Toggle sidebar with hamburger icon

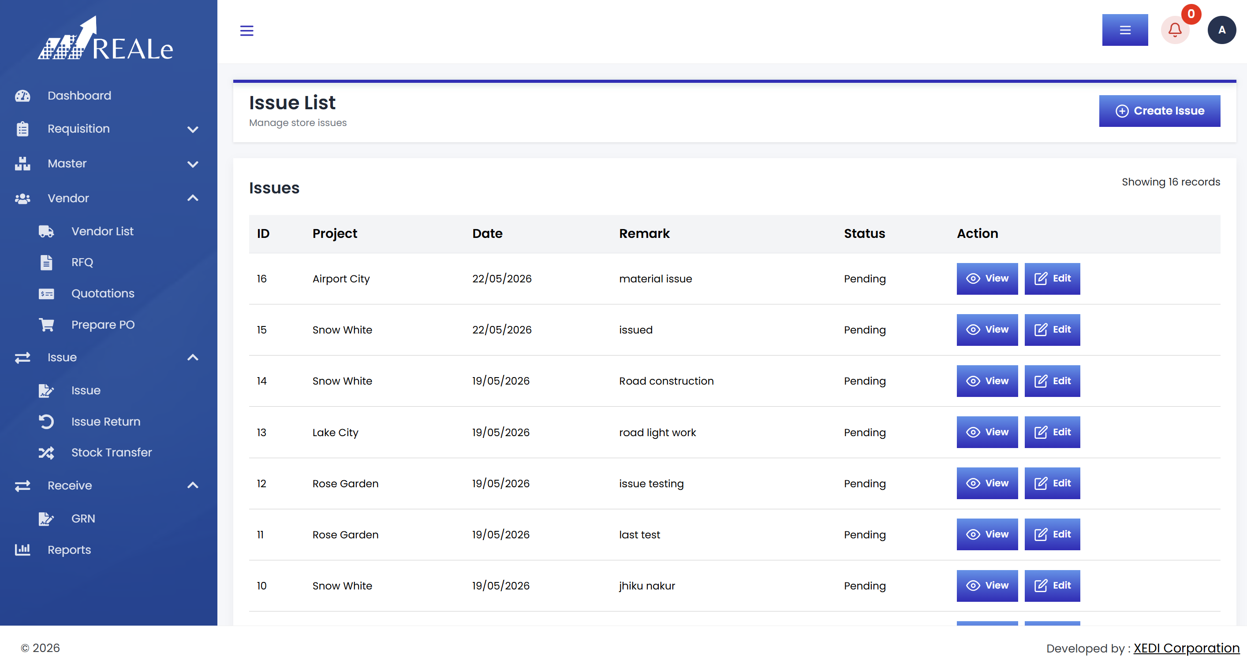pos(247,30)
